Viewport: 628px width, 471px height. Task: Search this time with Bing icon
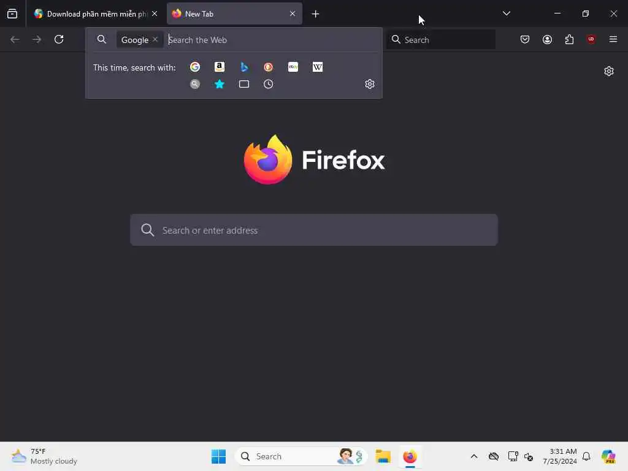244,67
